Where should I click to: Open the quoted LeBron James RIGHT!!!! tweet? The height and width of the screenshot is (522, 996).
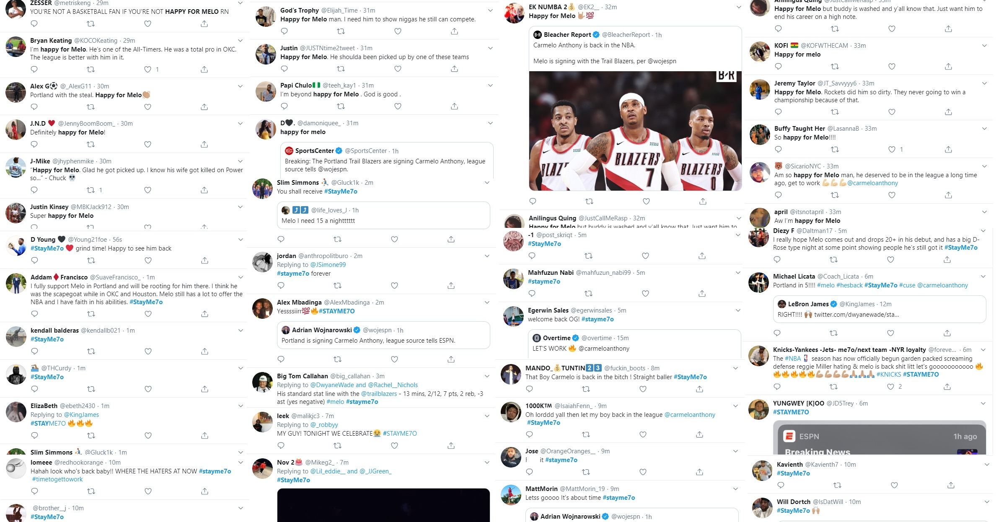(x=880, y=309)
